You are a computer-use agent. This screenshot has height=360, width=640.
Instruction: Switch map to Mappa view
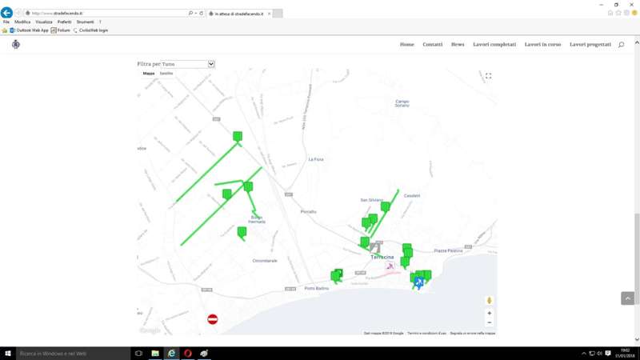coord(149,74)
